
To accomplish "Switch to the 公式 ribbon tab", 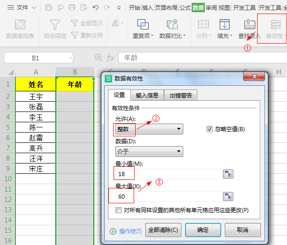I will click(185, 7).
